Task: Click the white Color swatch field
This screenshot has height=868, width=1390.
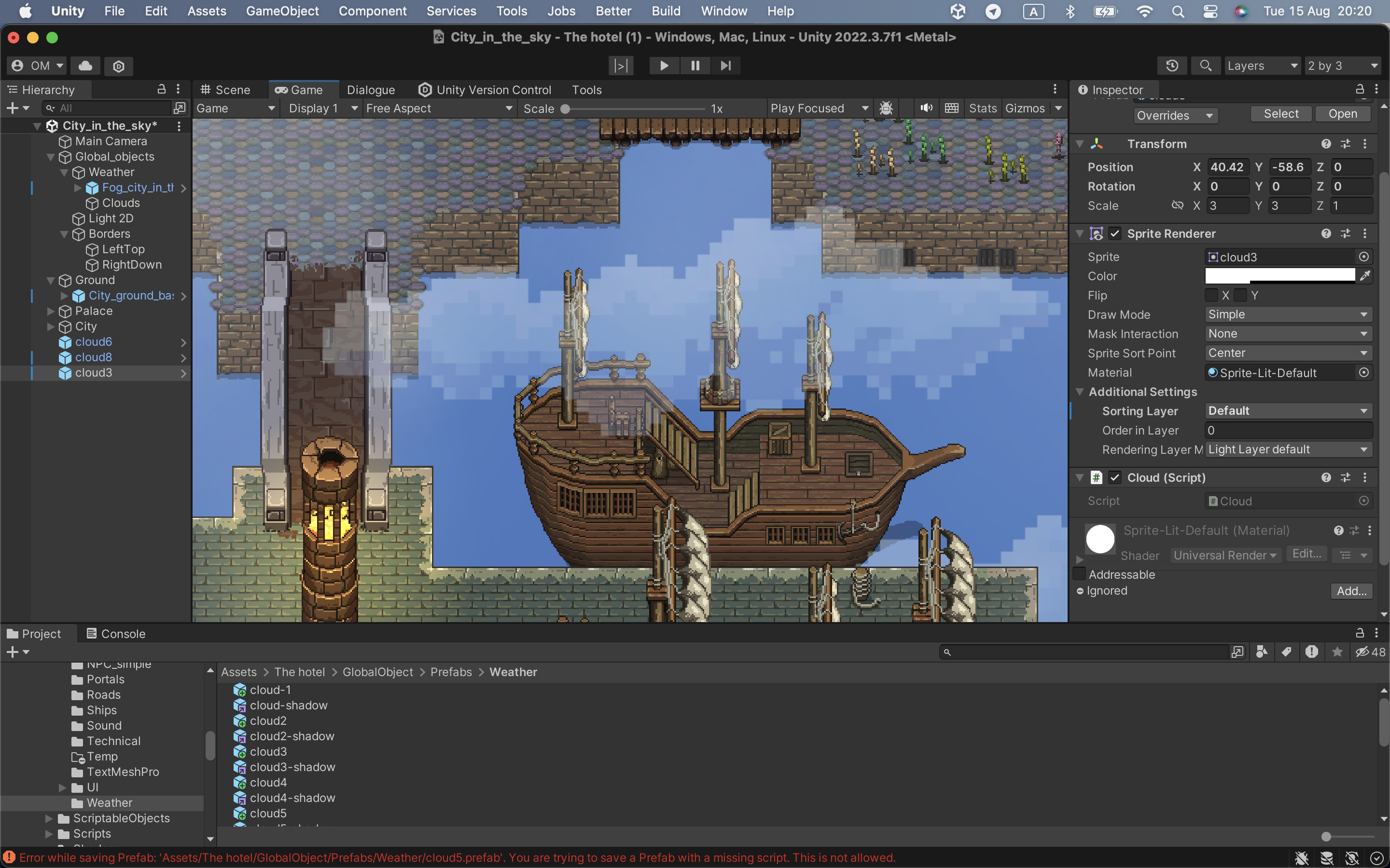Action: pyautogui.click(x=1280, y=276)
